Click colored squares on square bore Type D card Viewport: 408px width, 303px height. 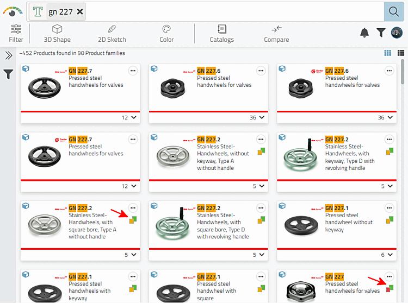tap(261, 220)
